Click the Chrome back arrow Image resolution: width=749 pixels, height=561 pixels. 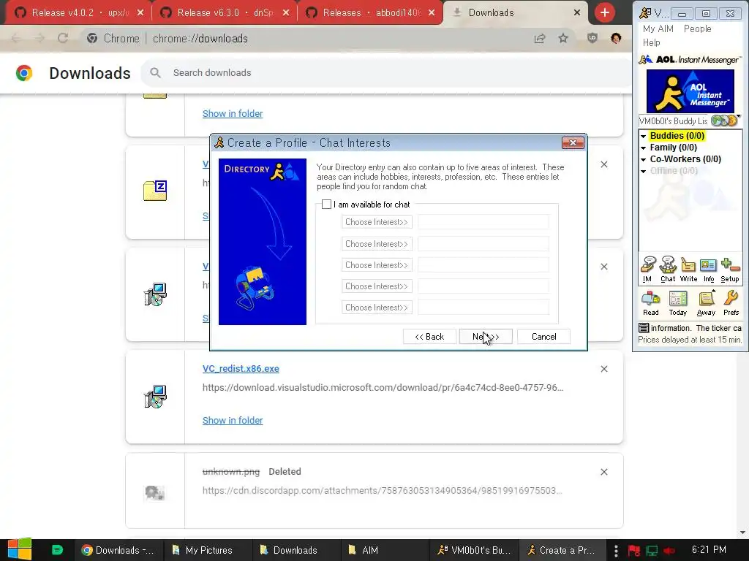click(x=16, y=38)
